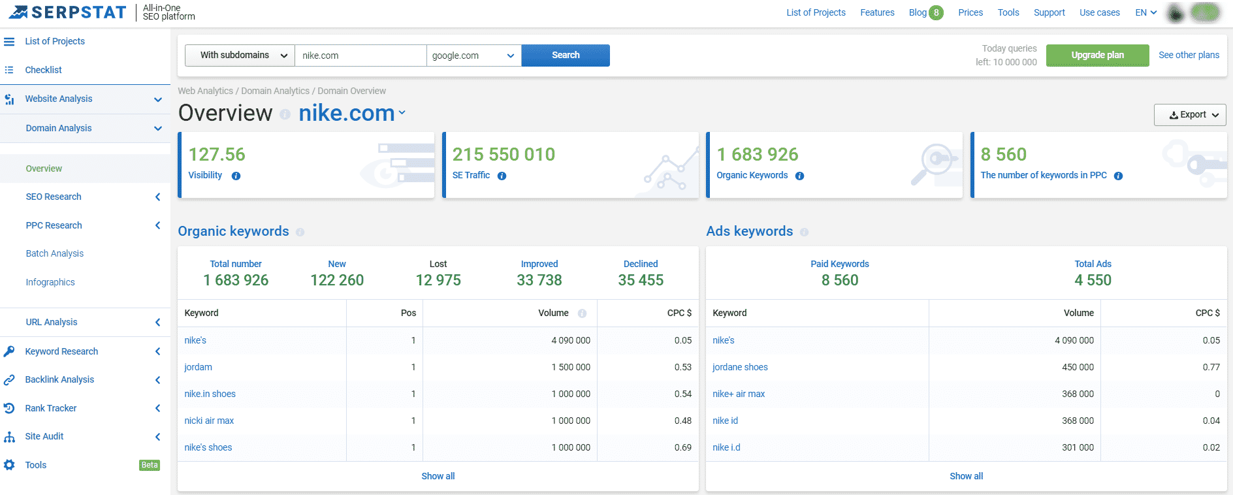Open the Domain Analytics breadcrumb link

275,91
